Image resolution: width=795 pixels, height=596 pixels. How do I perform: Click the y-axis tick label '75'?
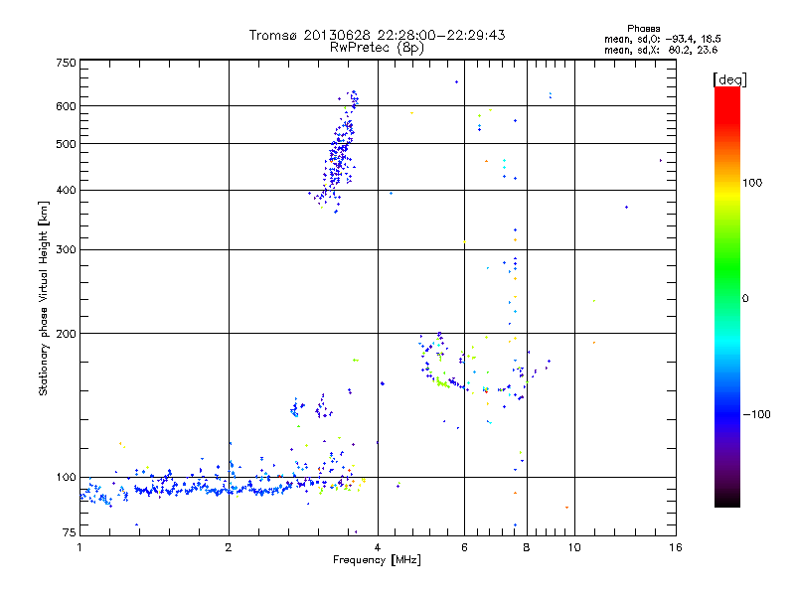pyautogui.click(x=70, y=532)
